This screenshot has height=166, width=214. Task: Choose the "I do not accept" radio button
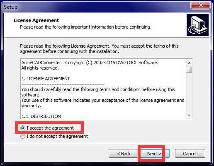click(x=23, y=136)
